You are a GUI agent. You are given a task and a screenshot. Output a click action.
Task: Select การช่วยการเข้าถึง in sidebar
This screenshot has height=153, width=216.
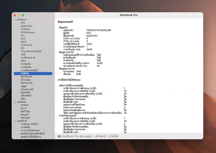(x=29, y=124)
